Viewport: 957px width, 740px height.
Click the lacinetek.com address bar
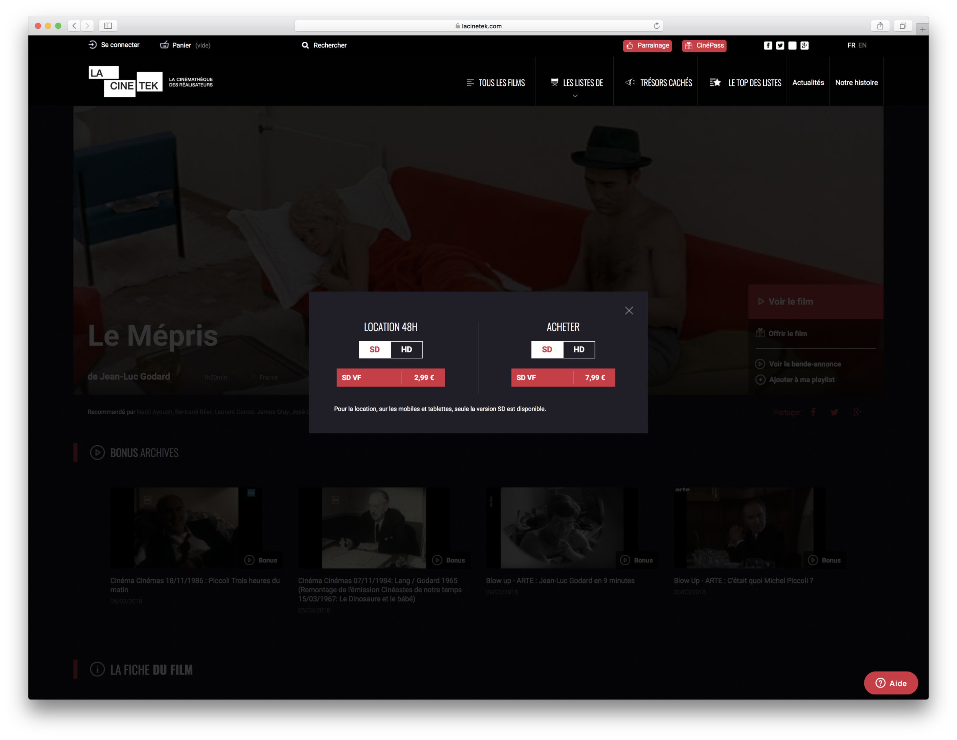point(478,26)
